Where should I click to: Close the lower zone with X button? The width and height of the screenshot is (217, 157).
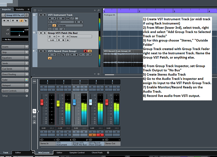pos(33,153)
